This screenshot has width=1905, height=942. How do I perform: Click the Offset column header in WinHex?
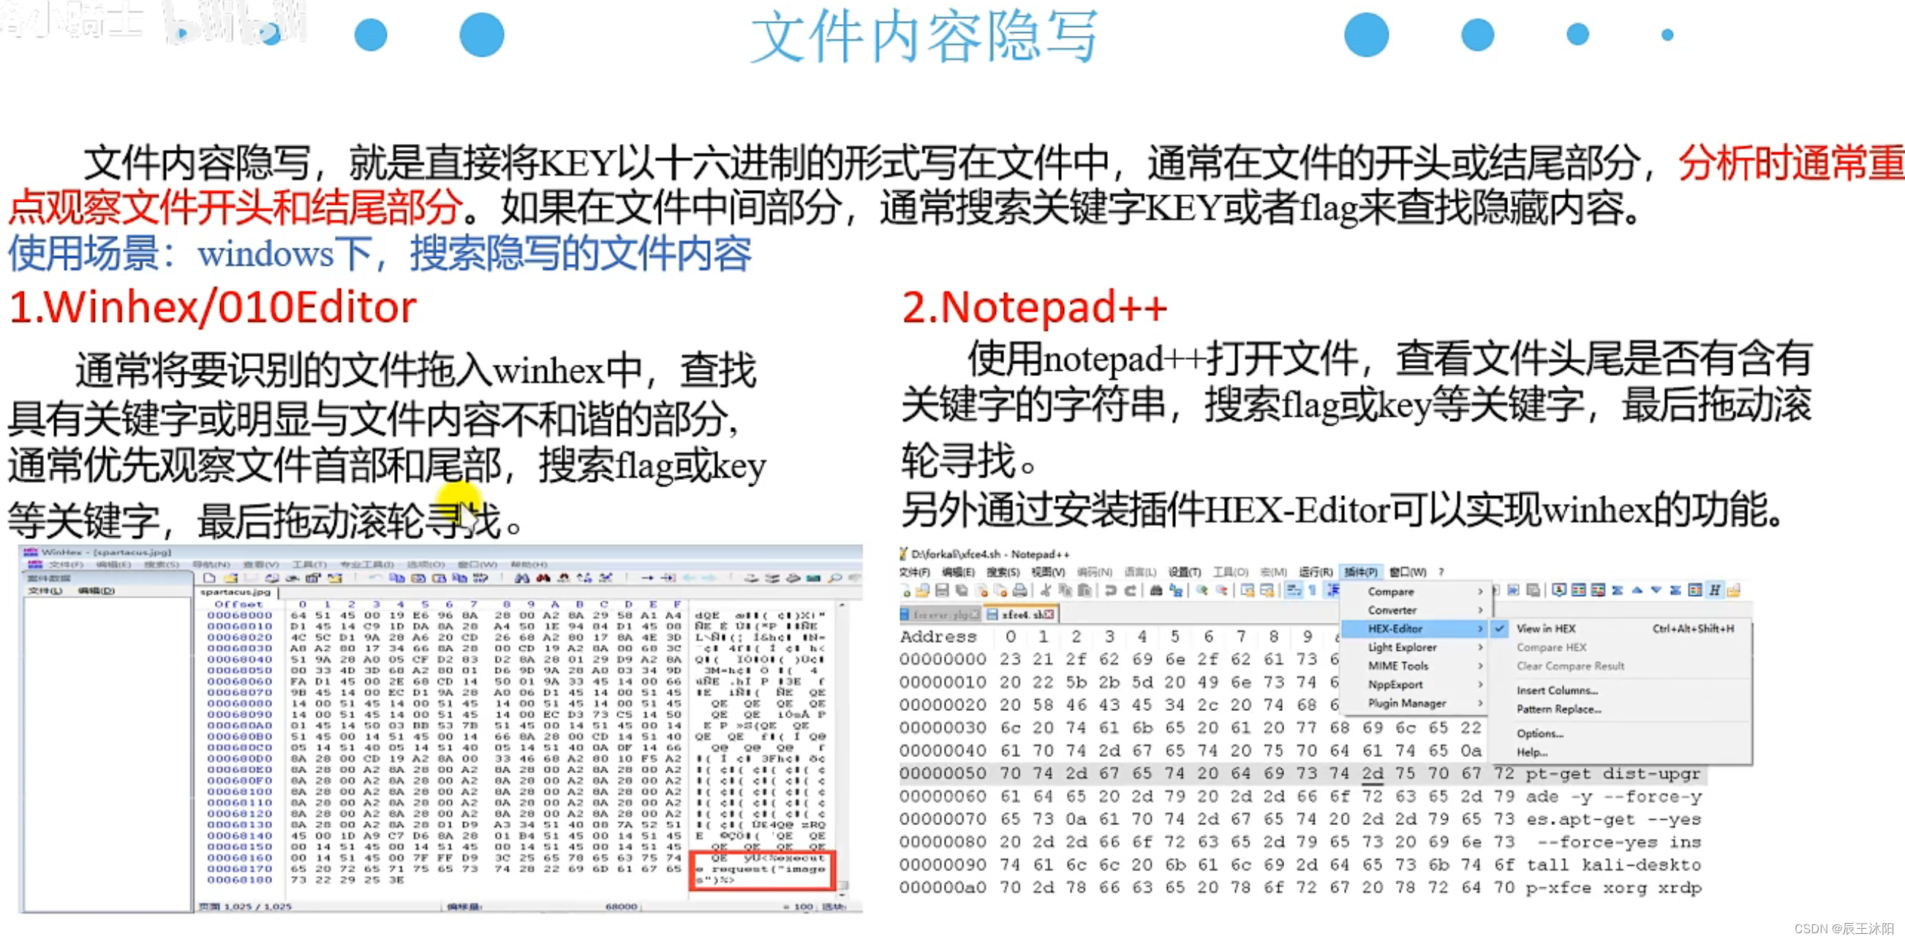(239, 604)
